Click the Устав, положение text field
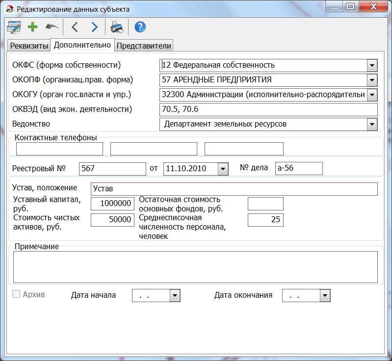392x361 pixels. [234, 189]
